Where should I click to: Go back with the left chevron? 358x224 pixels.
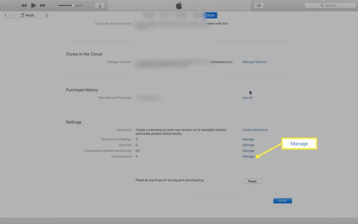(6, 15)
